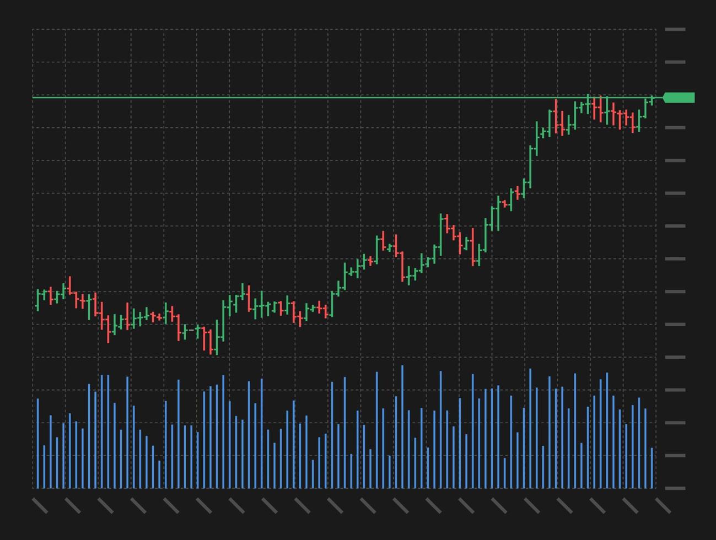
Task: Click the green price tag on right axis
Action: pos(679,98)
